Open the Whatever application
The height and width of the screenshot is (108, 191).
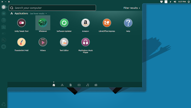43,23
